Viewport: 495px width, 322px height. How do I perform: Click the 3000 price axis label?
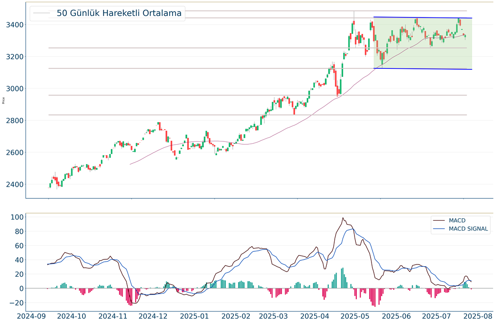14,88
